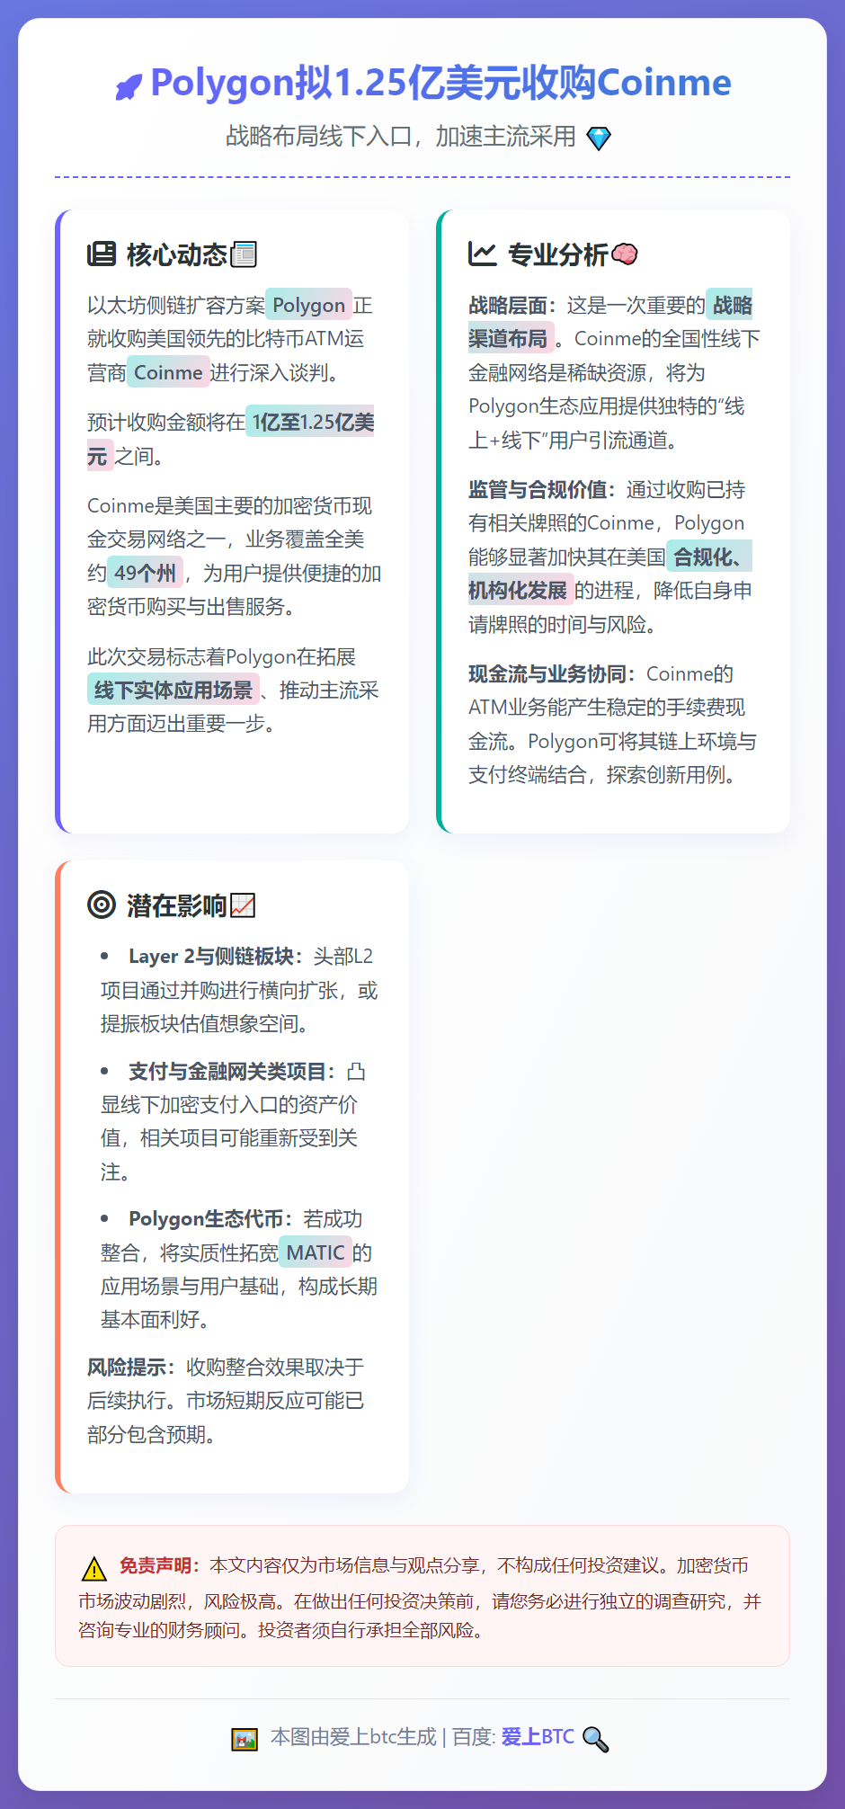Click the bold 支付与金融网关类项目 bullet
This screenshot has height=1809, width=845.
pos(232,1071)
